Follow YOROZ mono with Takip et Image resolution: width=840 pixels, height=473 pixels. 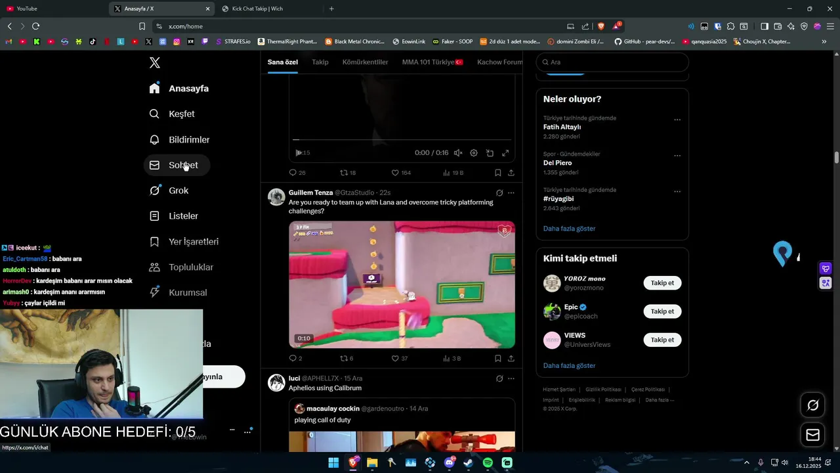click(662, 283)
